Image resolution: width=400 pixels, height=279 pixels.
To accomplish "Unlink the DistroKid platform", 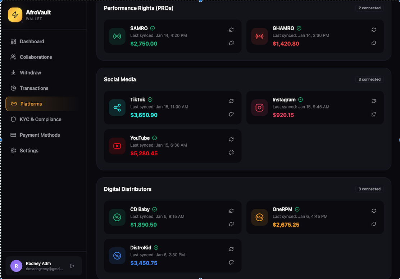I will tap(231, 262).
